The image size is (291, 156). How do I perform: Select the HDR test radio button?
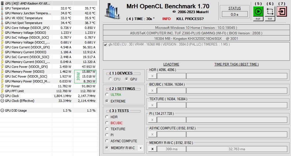click(x=107, y=117)
